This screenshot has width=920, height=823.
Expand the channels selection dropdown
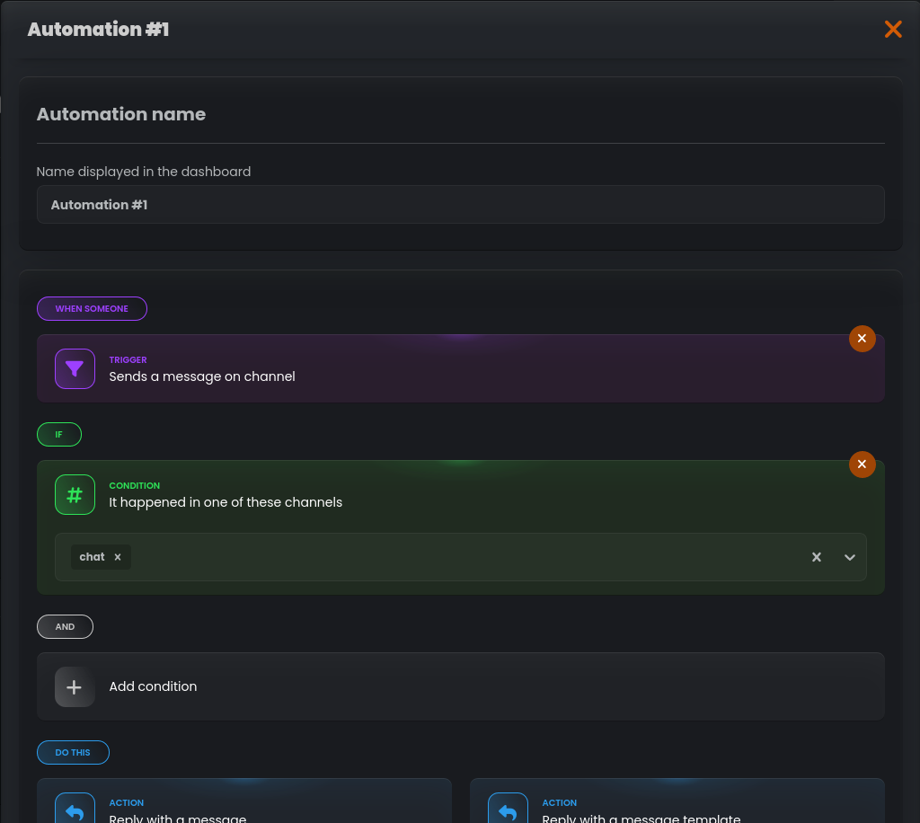point(849,557)
